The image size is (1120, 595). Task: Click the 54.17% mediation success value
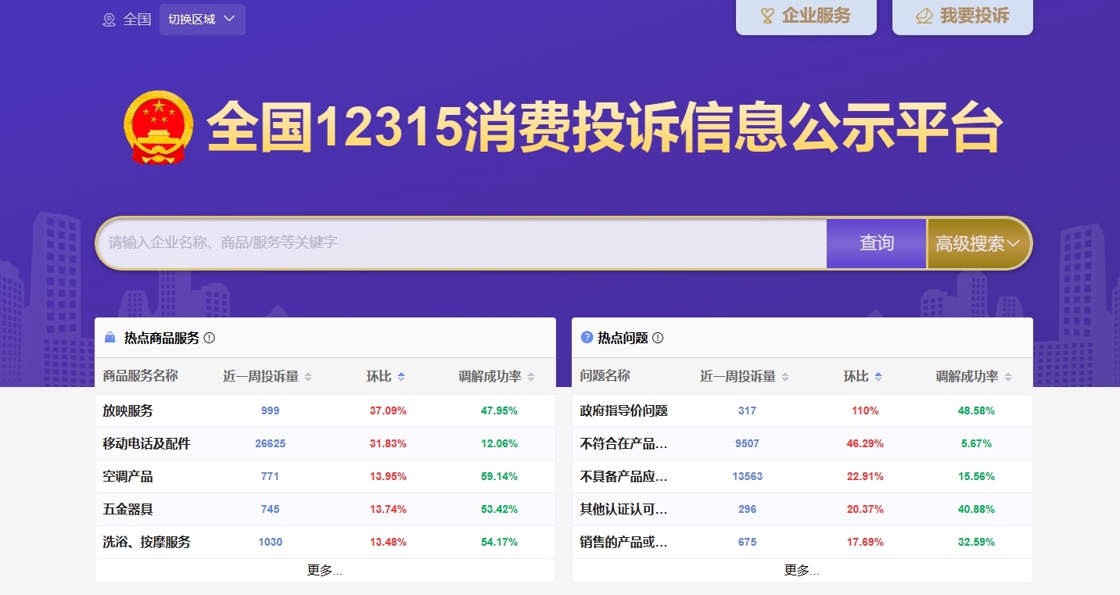[499, 542]
